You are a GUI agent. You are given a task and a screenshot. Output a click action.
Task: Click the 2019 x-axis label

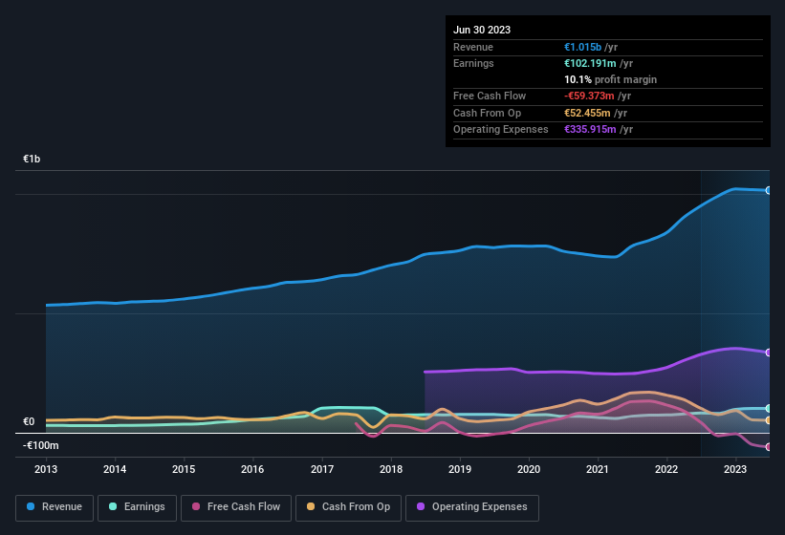[460, 469]
